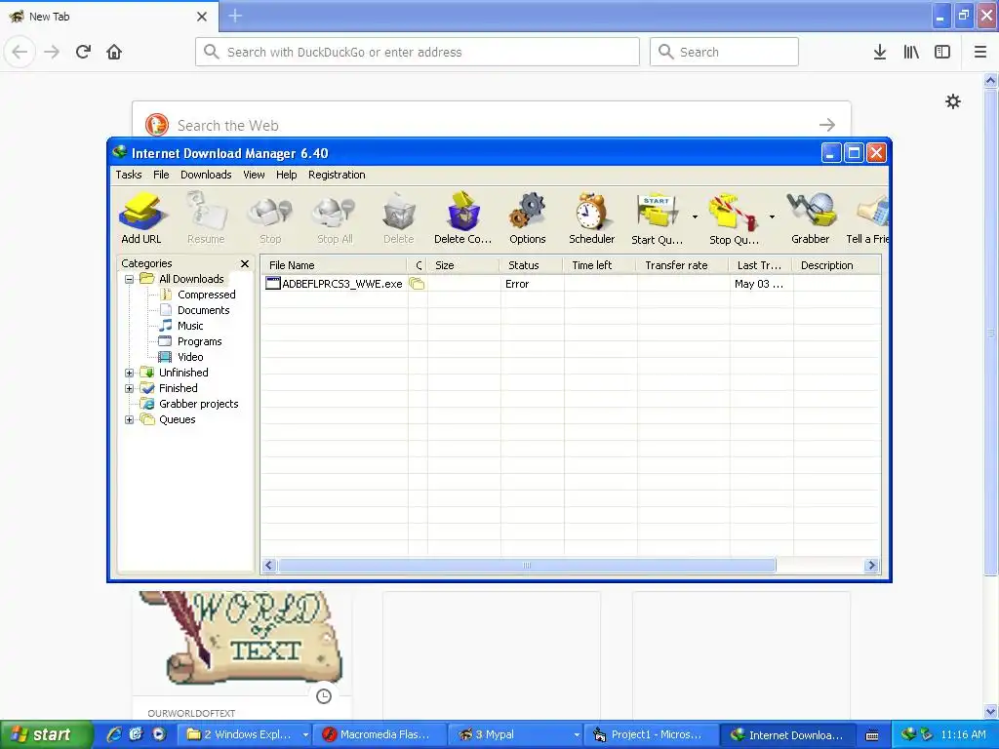Click the browser Search box
The image size is (999, 749).
click(724, 52)
